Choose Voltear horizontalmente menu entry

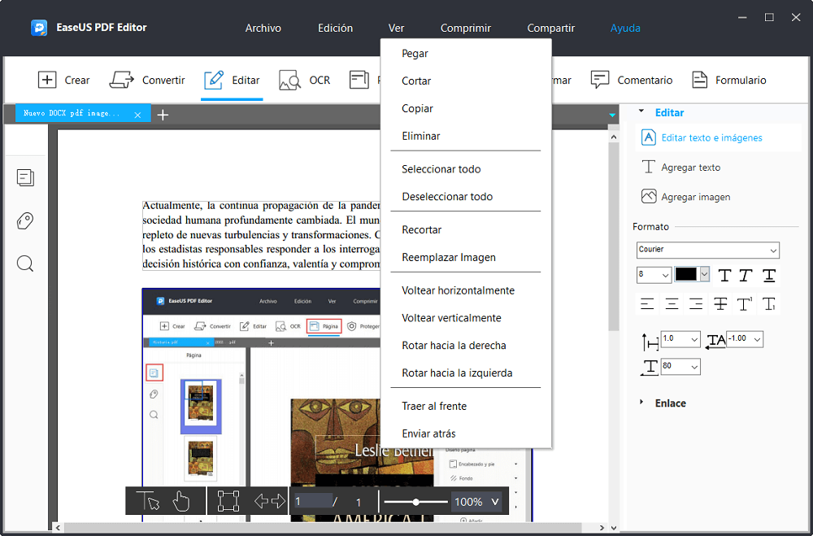466,290
